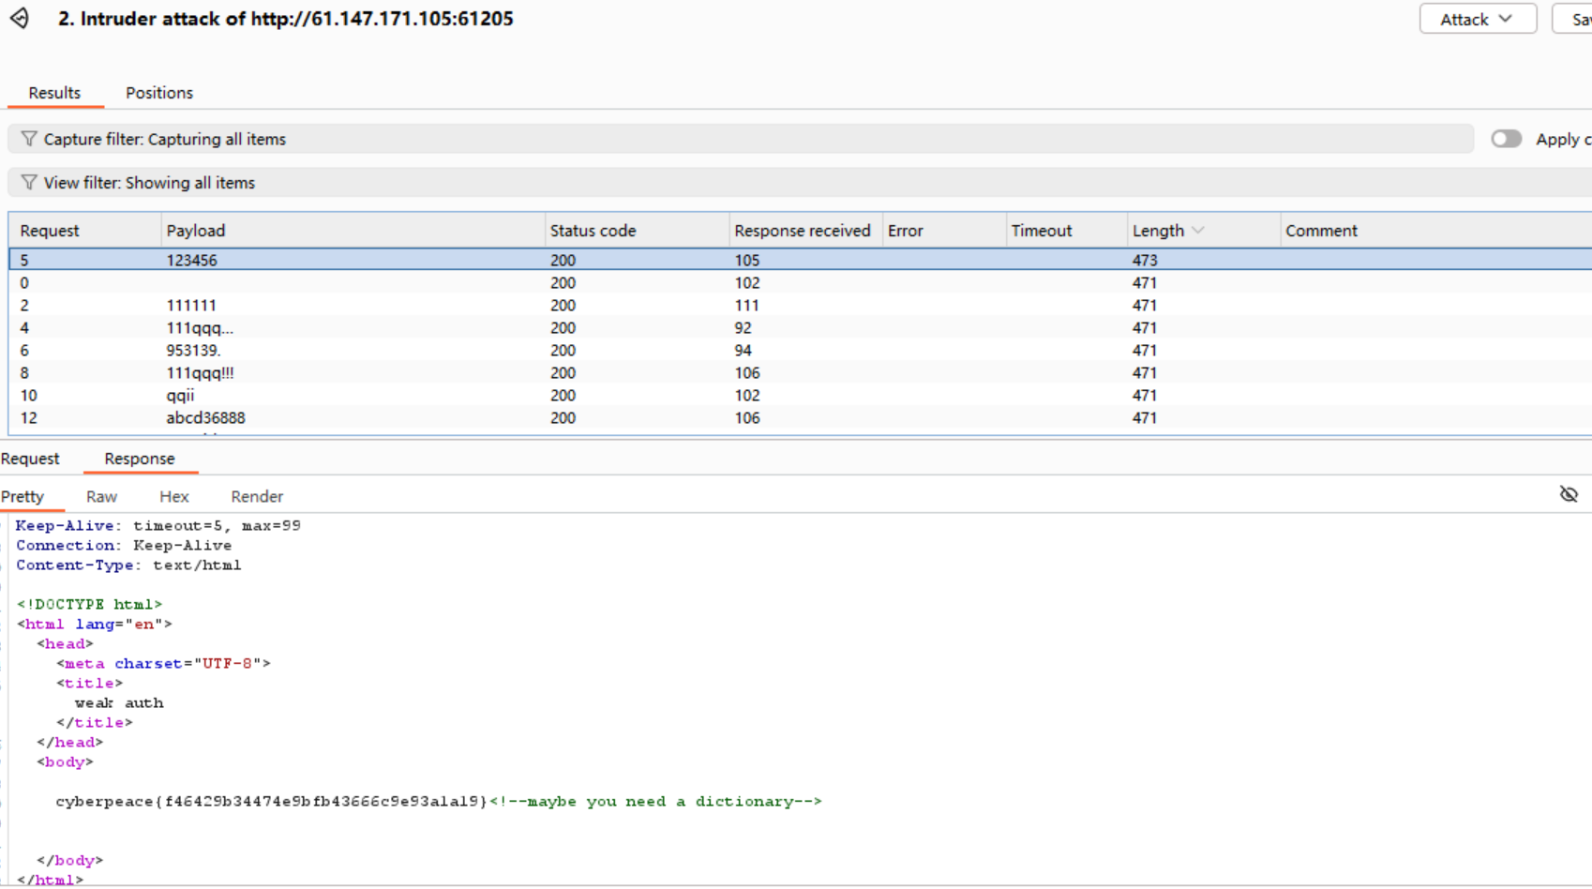1592x889 pixels.
Task: Enable the Apply capture filter switch
Action: pos(1507,139)
